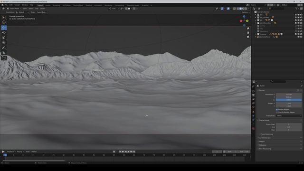Viewport: 304px width, 171px height.
Task: Select the Add Cube tool
Action: 4,58
